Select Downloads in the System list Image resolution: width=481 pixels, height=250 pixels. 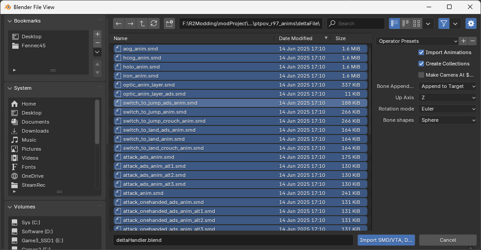pyautogui.click(x=35, y=131)
